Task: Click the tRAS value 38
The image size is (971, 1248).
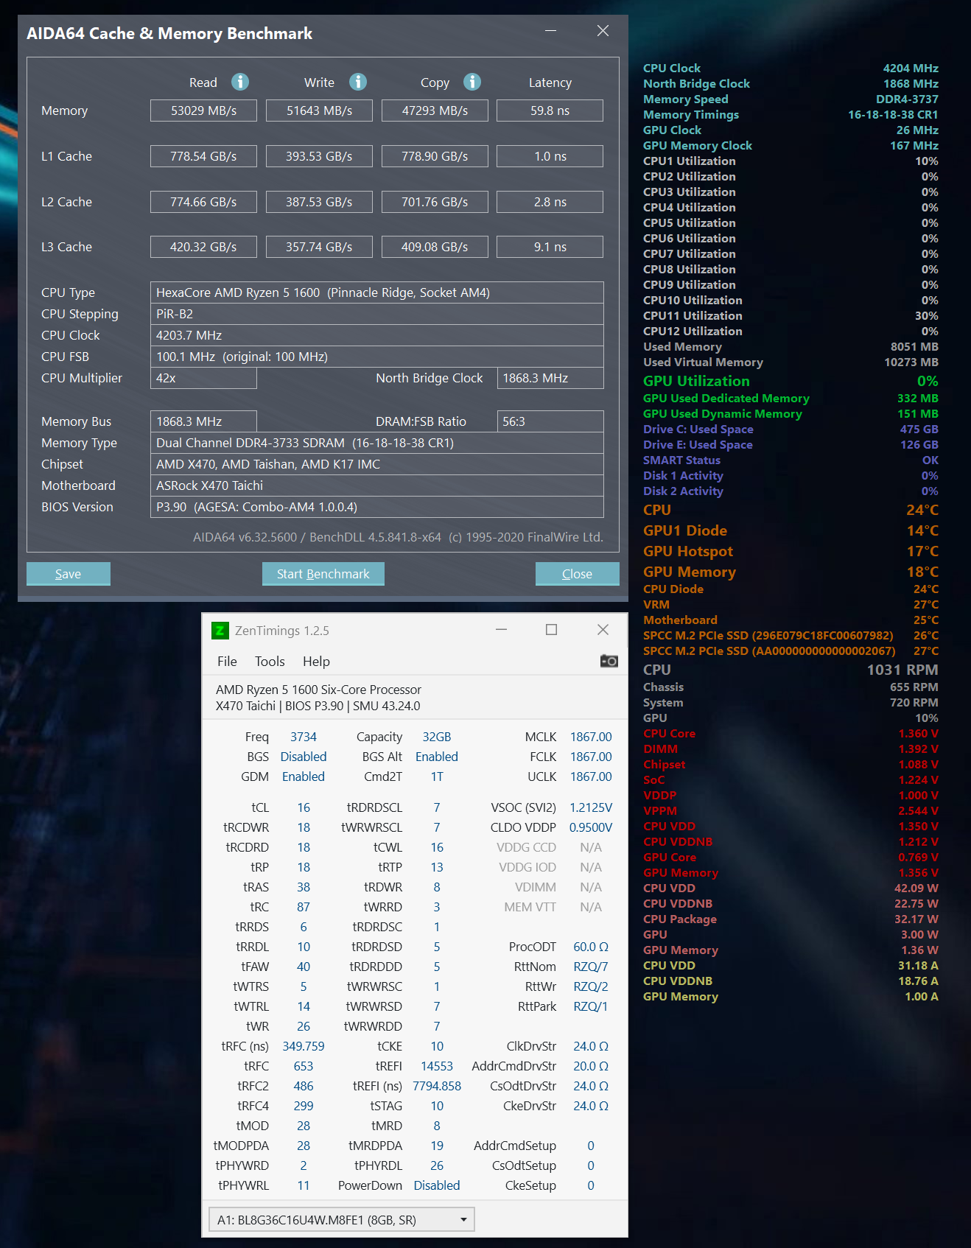Action: click(304, 887)
